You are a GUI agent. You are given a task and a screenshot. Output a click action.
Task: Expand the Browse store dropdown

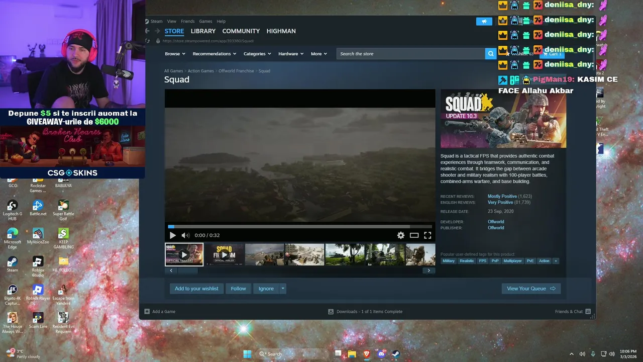coord(175,54)
